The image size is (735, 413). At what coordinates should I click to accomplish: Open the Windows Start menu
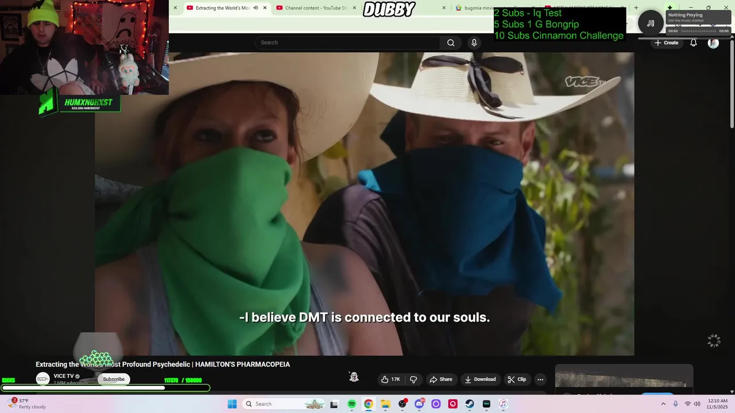pos(232,404)
